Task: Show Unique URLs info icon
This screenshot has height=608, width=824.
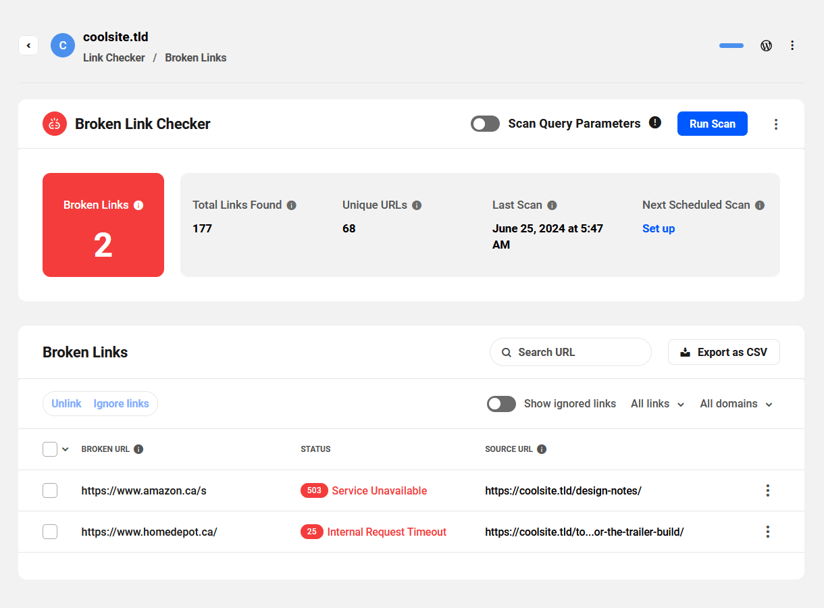Action: [x=417, y=205]
